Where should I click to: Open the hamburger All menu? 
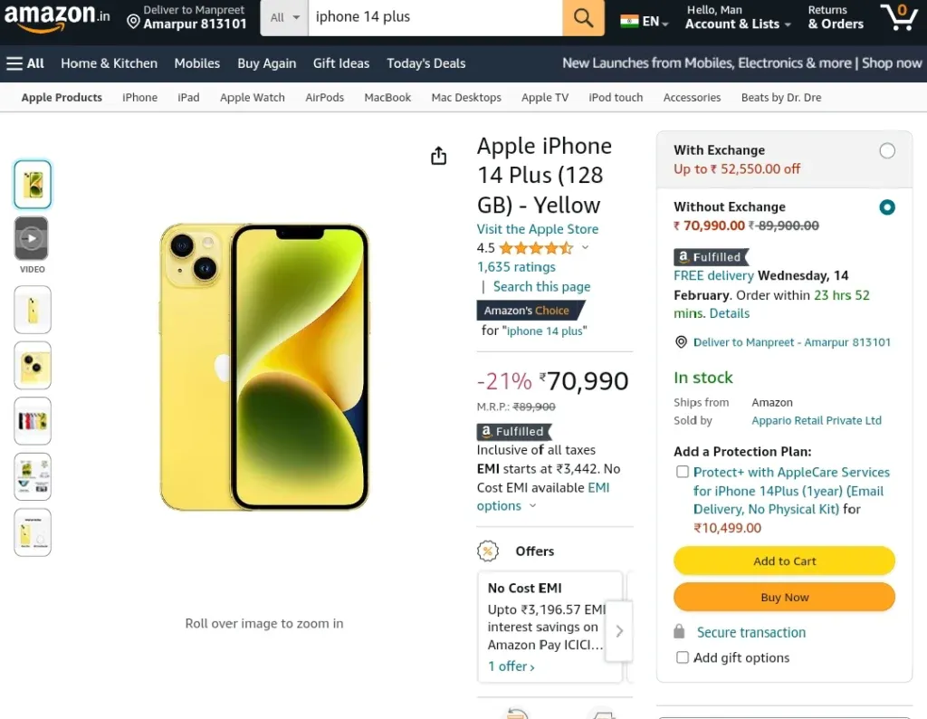24,63
